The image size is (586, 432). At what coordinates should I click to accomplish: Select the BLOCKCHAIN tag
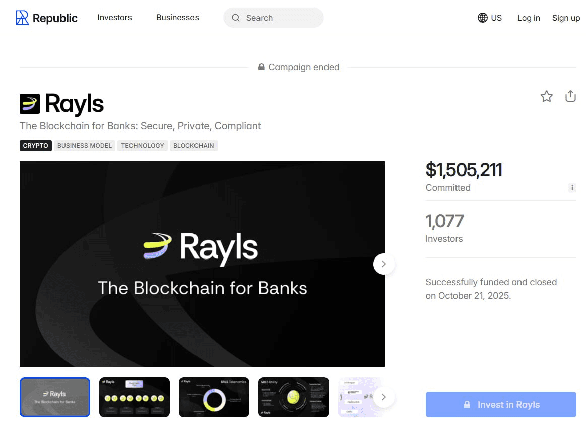(193, 146)
